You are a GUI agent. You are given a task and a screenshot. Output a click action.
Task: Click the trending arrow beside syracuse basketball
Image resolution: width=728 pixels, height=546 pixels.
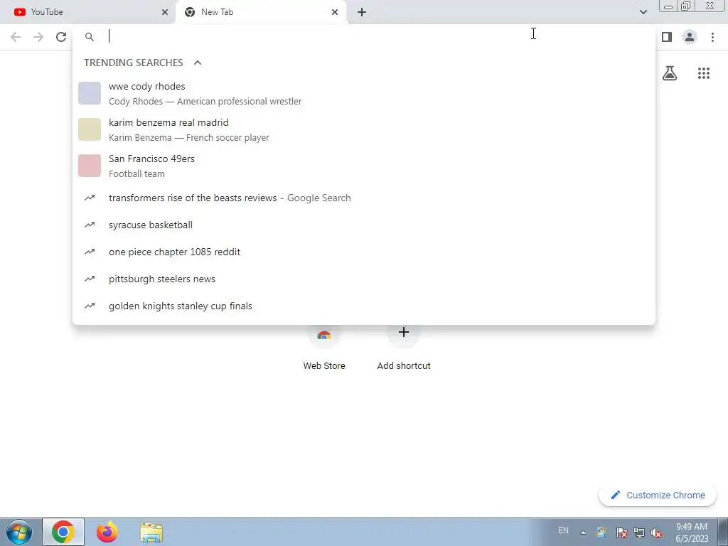pos(90,225)
